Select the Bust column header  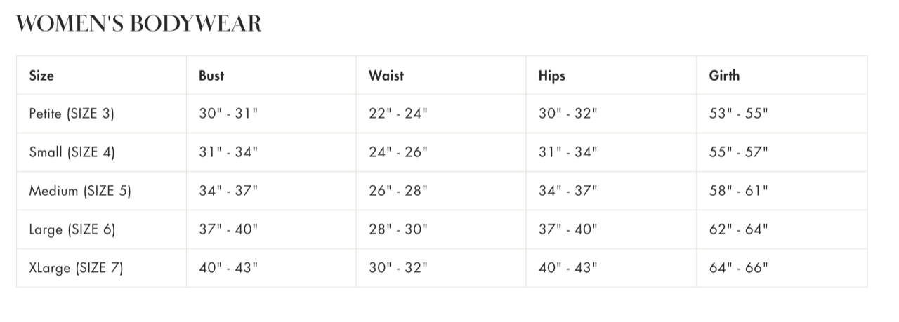pos(211,75)
